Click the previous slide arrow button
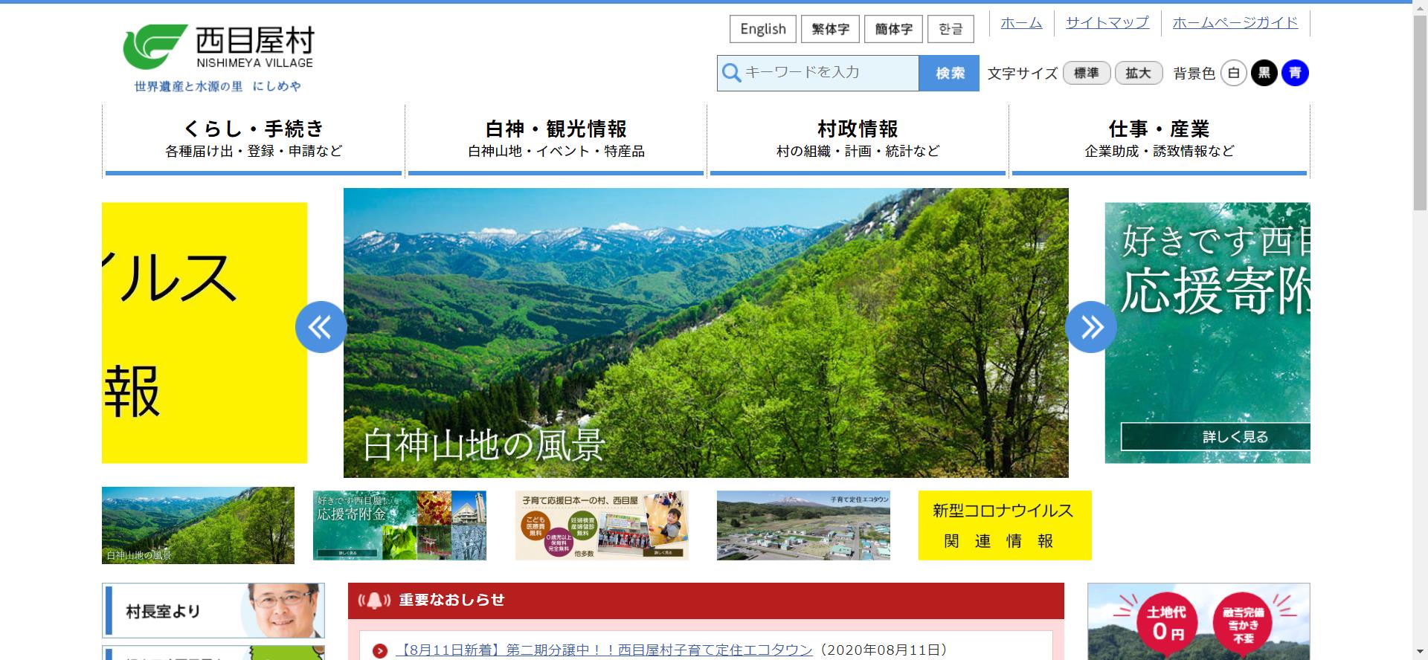Image resolution: width=1428 pixels, height=660 pixels. coord(321,327)
